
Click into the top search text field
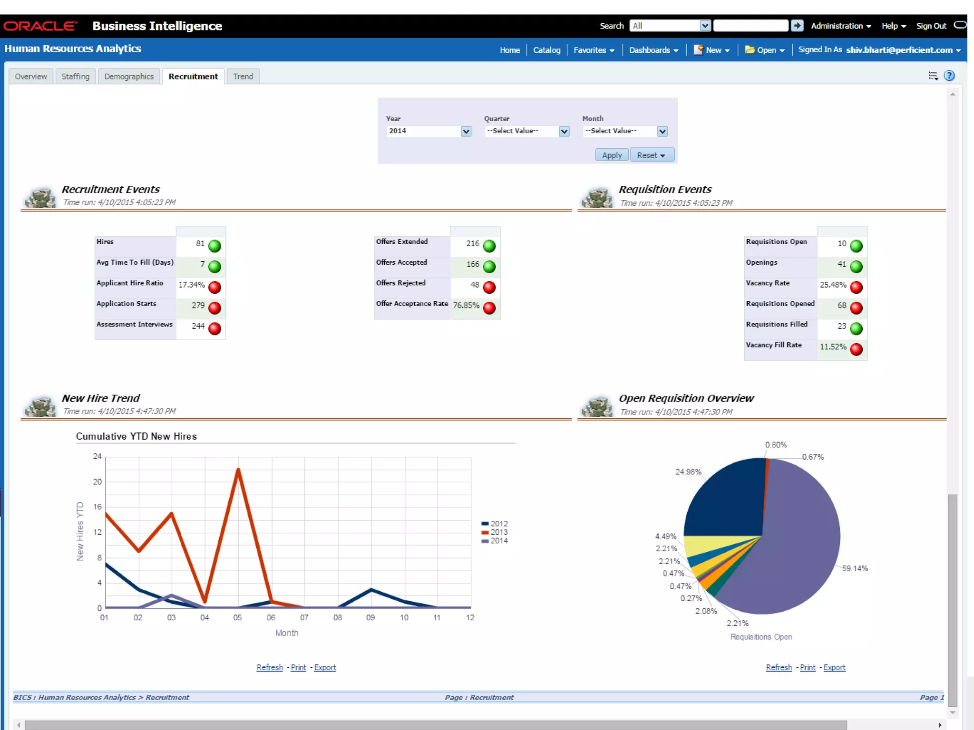coord(750,26)
